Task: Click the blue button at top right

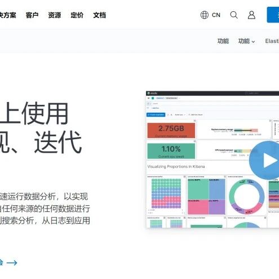Action: pyautogui.click(x=273, y=15)
